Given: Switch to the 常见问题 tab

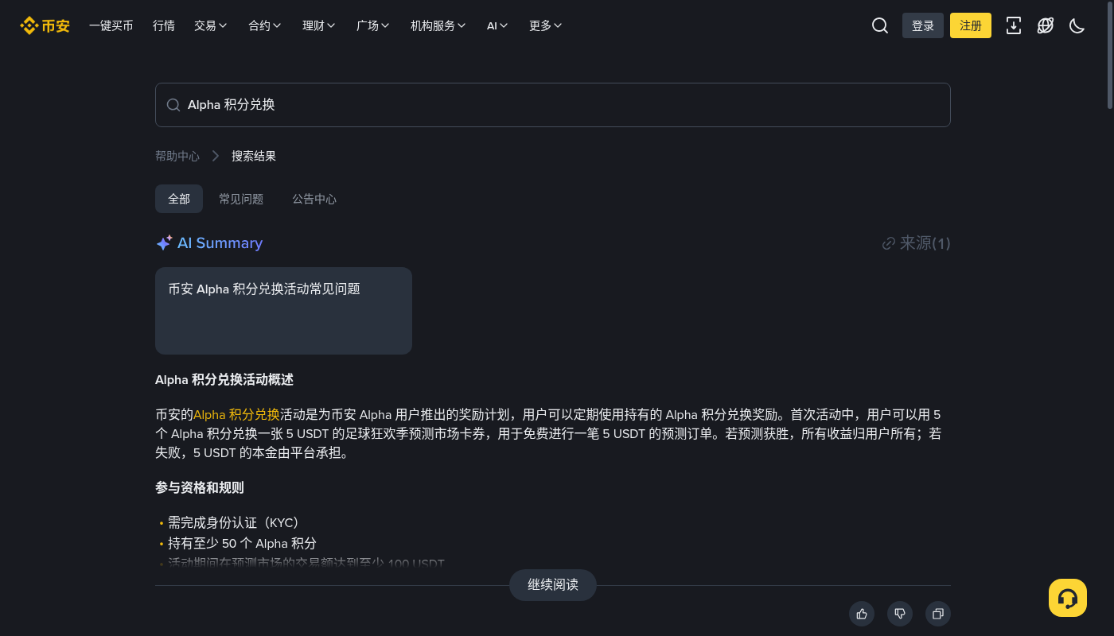Looking at the screenshot, I should [x=241, y=199].
